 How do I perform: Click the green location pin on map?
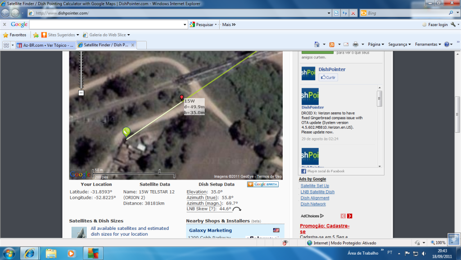[127, 132]
